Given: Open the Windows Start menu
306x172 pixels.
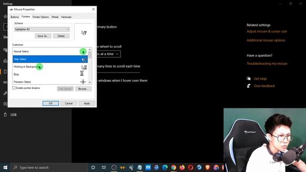Looking at the screenshot, I should click(x=5, y=168).
